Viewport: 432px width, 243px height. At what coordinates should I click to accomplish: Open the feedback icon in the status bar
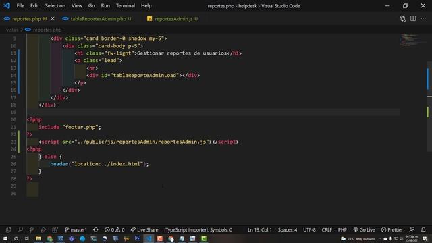click(x=412, y=230)
